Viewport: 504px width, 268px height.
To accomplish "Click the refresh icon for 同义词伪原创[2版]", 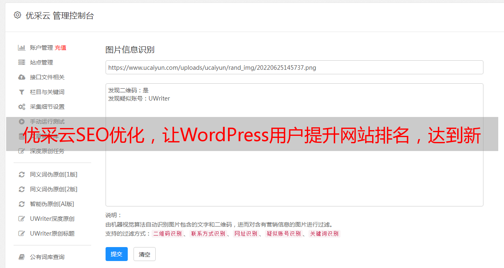I will point(22,189).
